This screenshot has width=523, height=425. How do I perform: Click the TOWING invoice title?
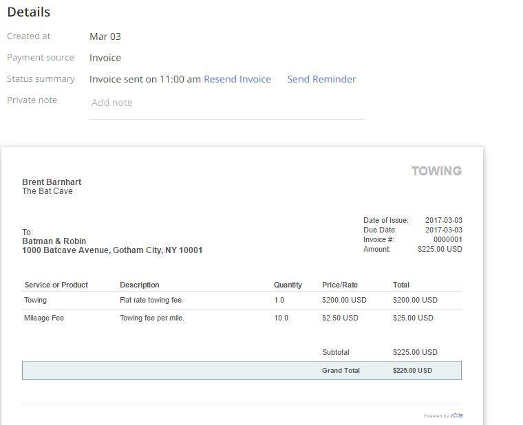tap(436, 171)
